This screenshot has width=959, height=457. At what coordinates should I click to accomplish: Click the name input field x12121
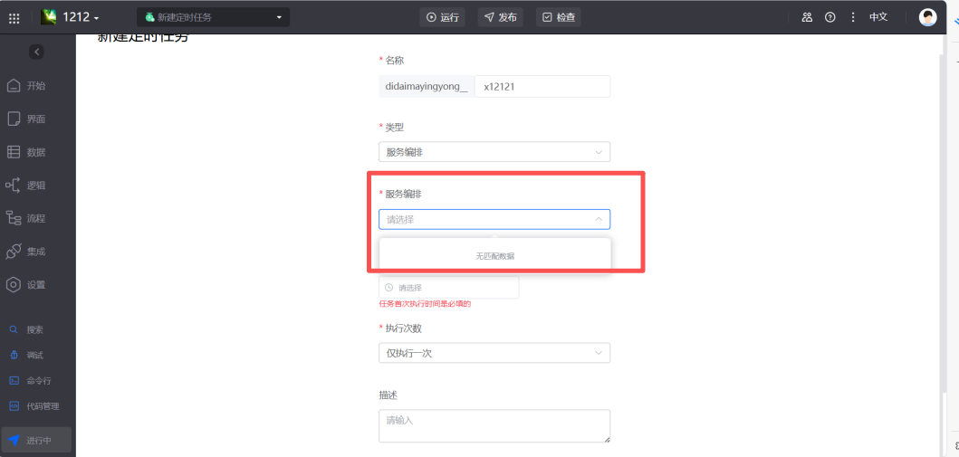(x=542, y=87)
